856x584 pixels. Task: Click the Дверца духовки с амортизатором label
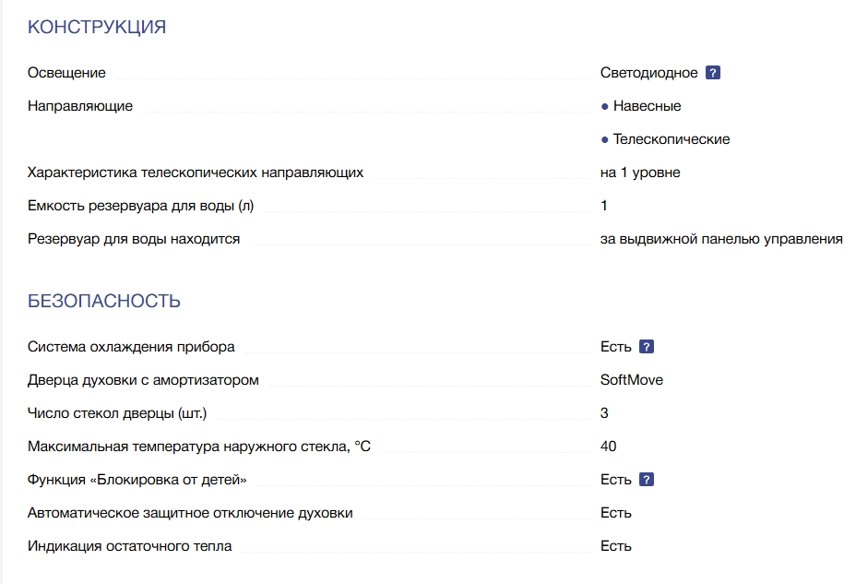click(143, 380)
